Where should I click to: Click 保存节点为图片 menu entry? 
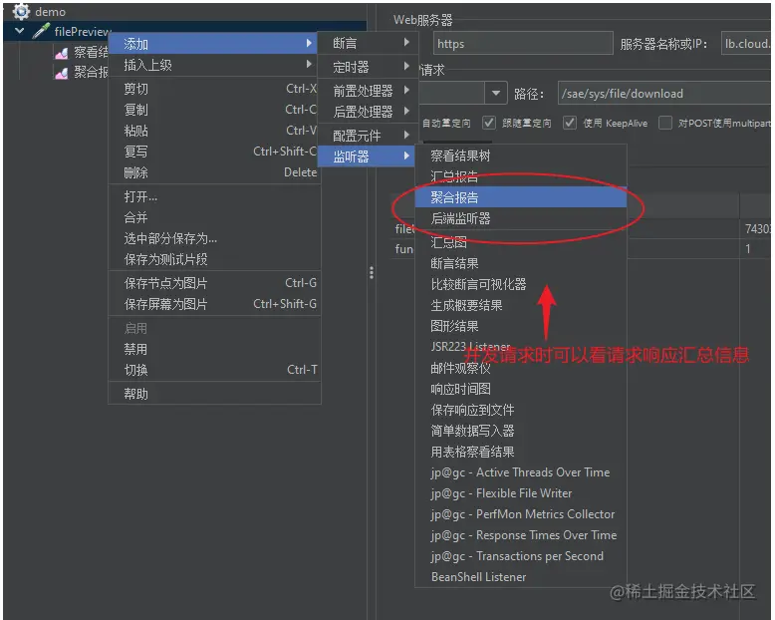(214, 283)
